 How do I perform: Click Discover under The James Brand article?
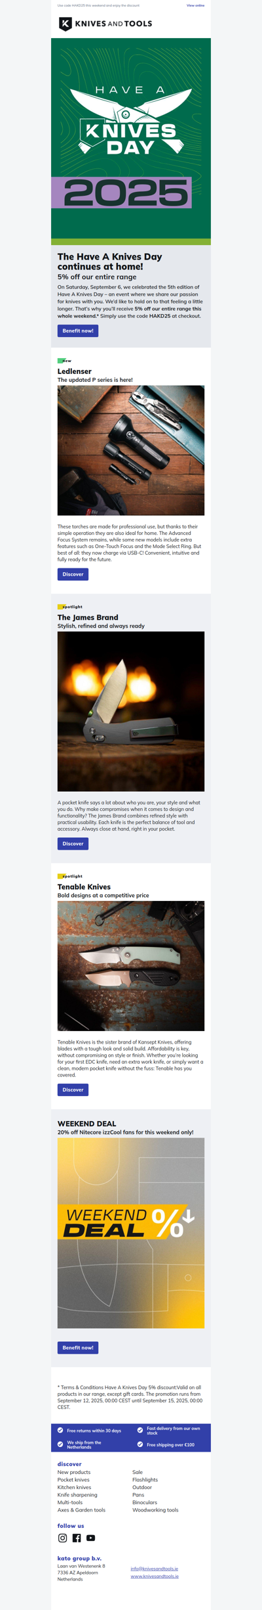pos(73,843)
